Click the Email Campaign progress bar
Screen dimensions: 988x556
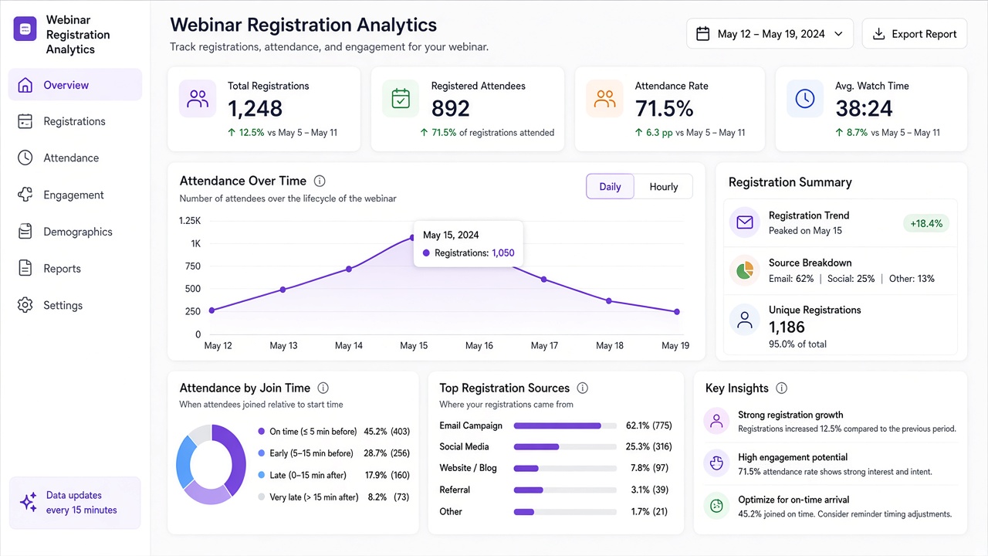[565, 425]
